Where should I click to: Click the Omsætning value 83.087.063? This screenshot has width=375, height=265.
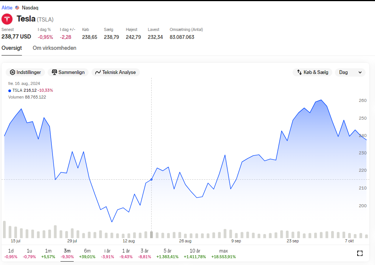coord(182,37)
